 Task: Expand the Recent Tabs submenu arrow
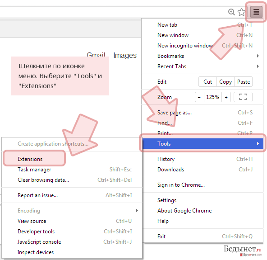tap(258, 66)
